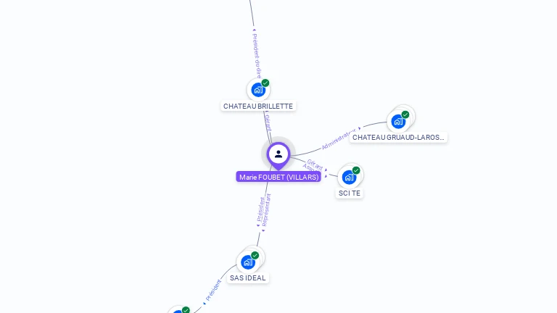The image size is (557, 313).
Task: Click the Marie FOUBET person pin icon
Action: (x=278, y=156)
